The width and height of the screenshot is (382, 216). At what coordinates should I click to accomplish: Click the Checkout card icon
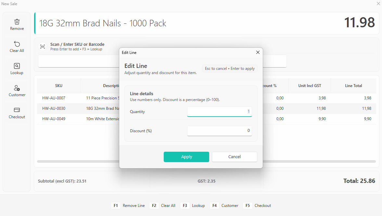(17, 110)
